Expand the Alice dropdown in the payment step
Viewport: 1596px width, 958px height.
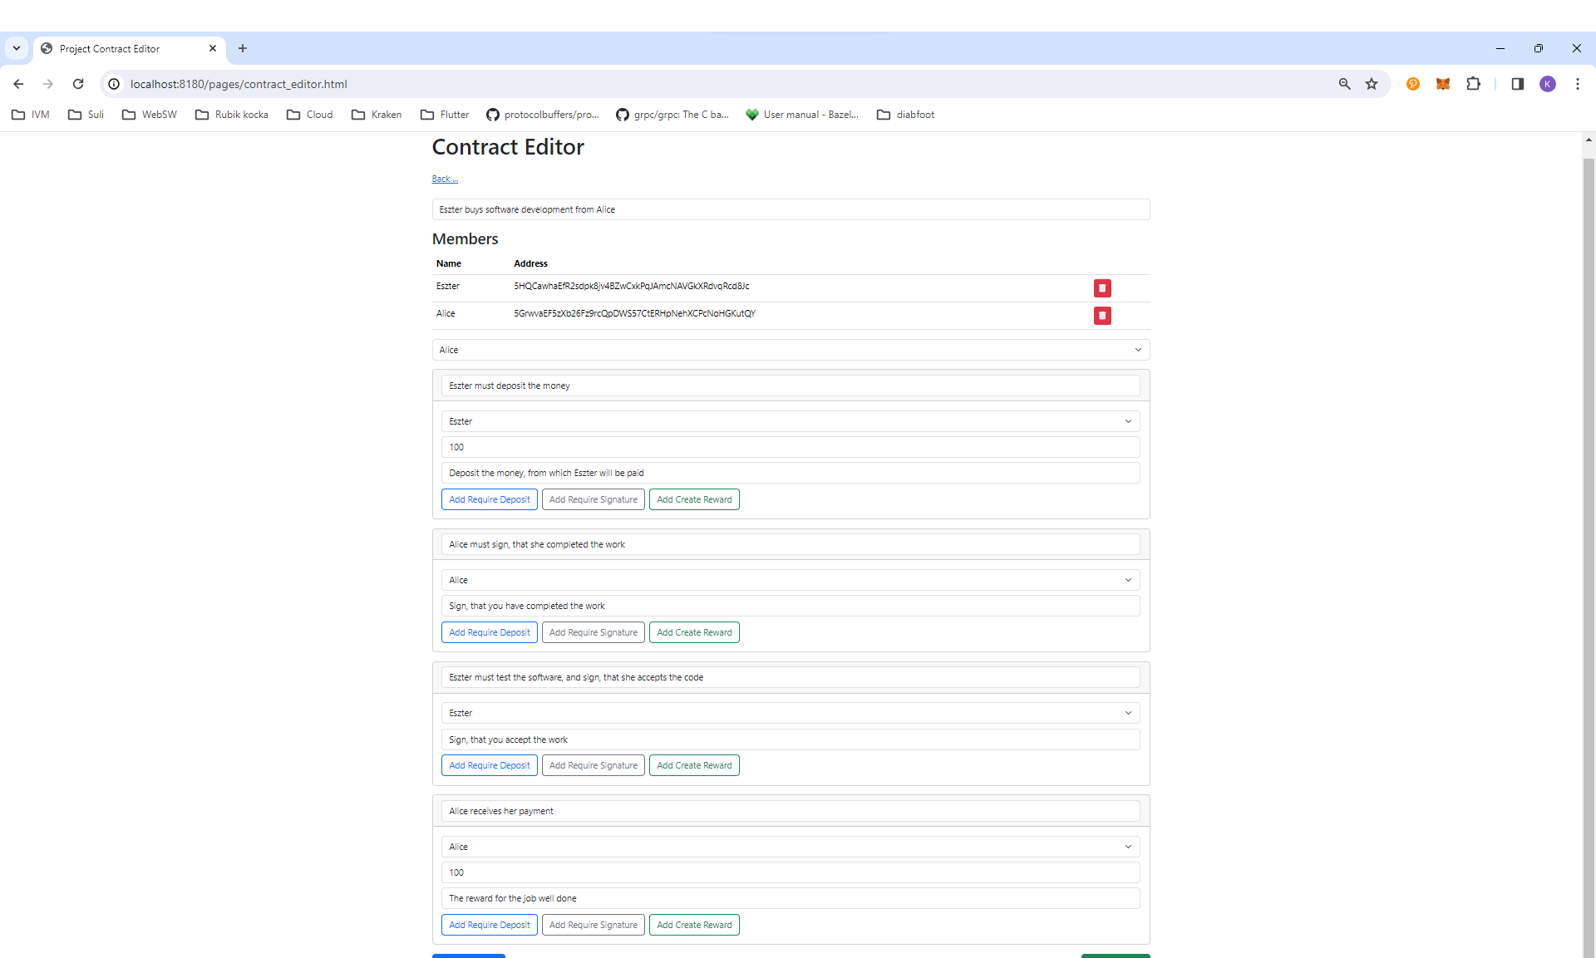[x=790, y=847]
